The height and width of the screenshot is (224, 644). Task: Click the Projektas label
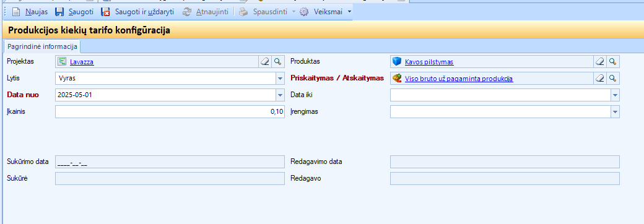click(x=20, y=61)
